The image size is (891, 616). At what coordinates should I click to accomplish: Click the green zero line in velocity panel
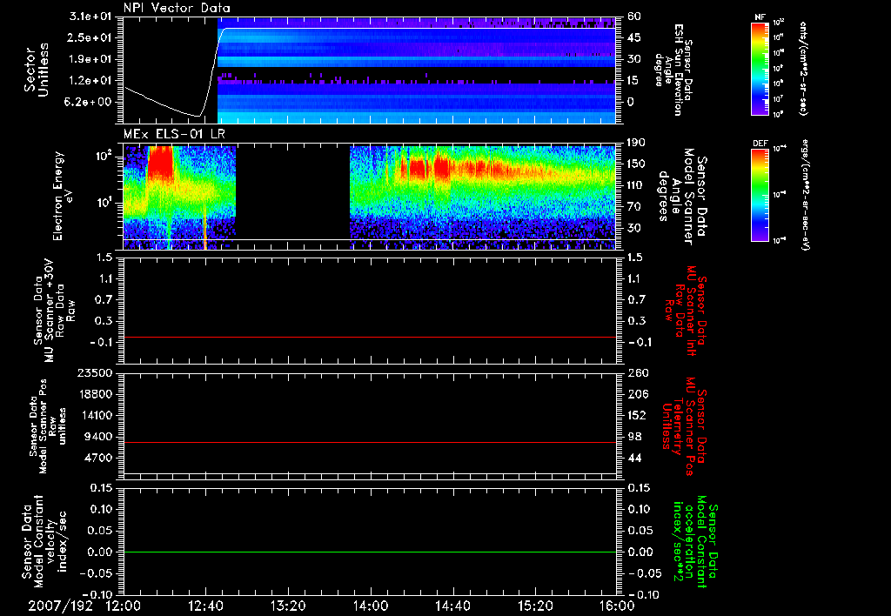coord(370,552)
